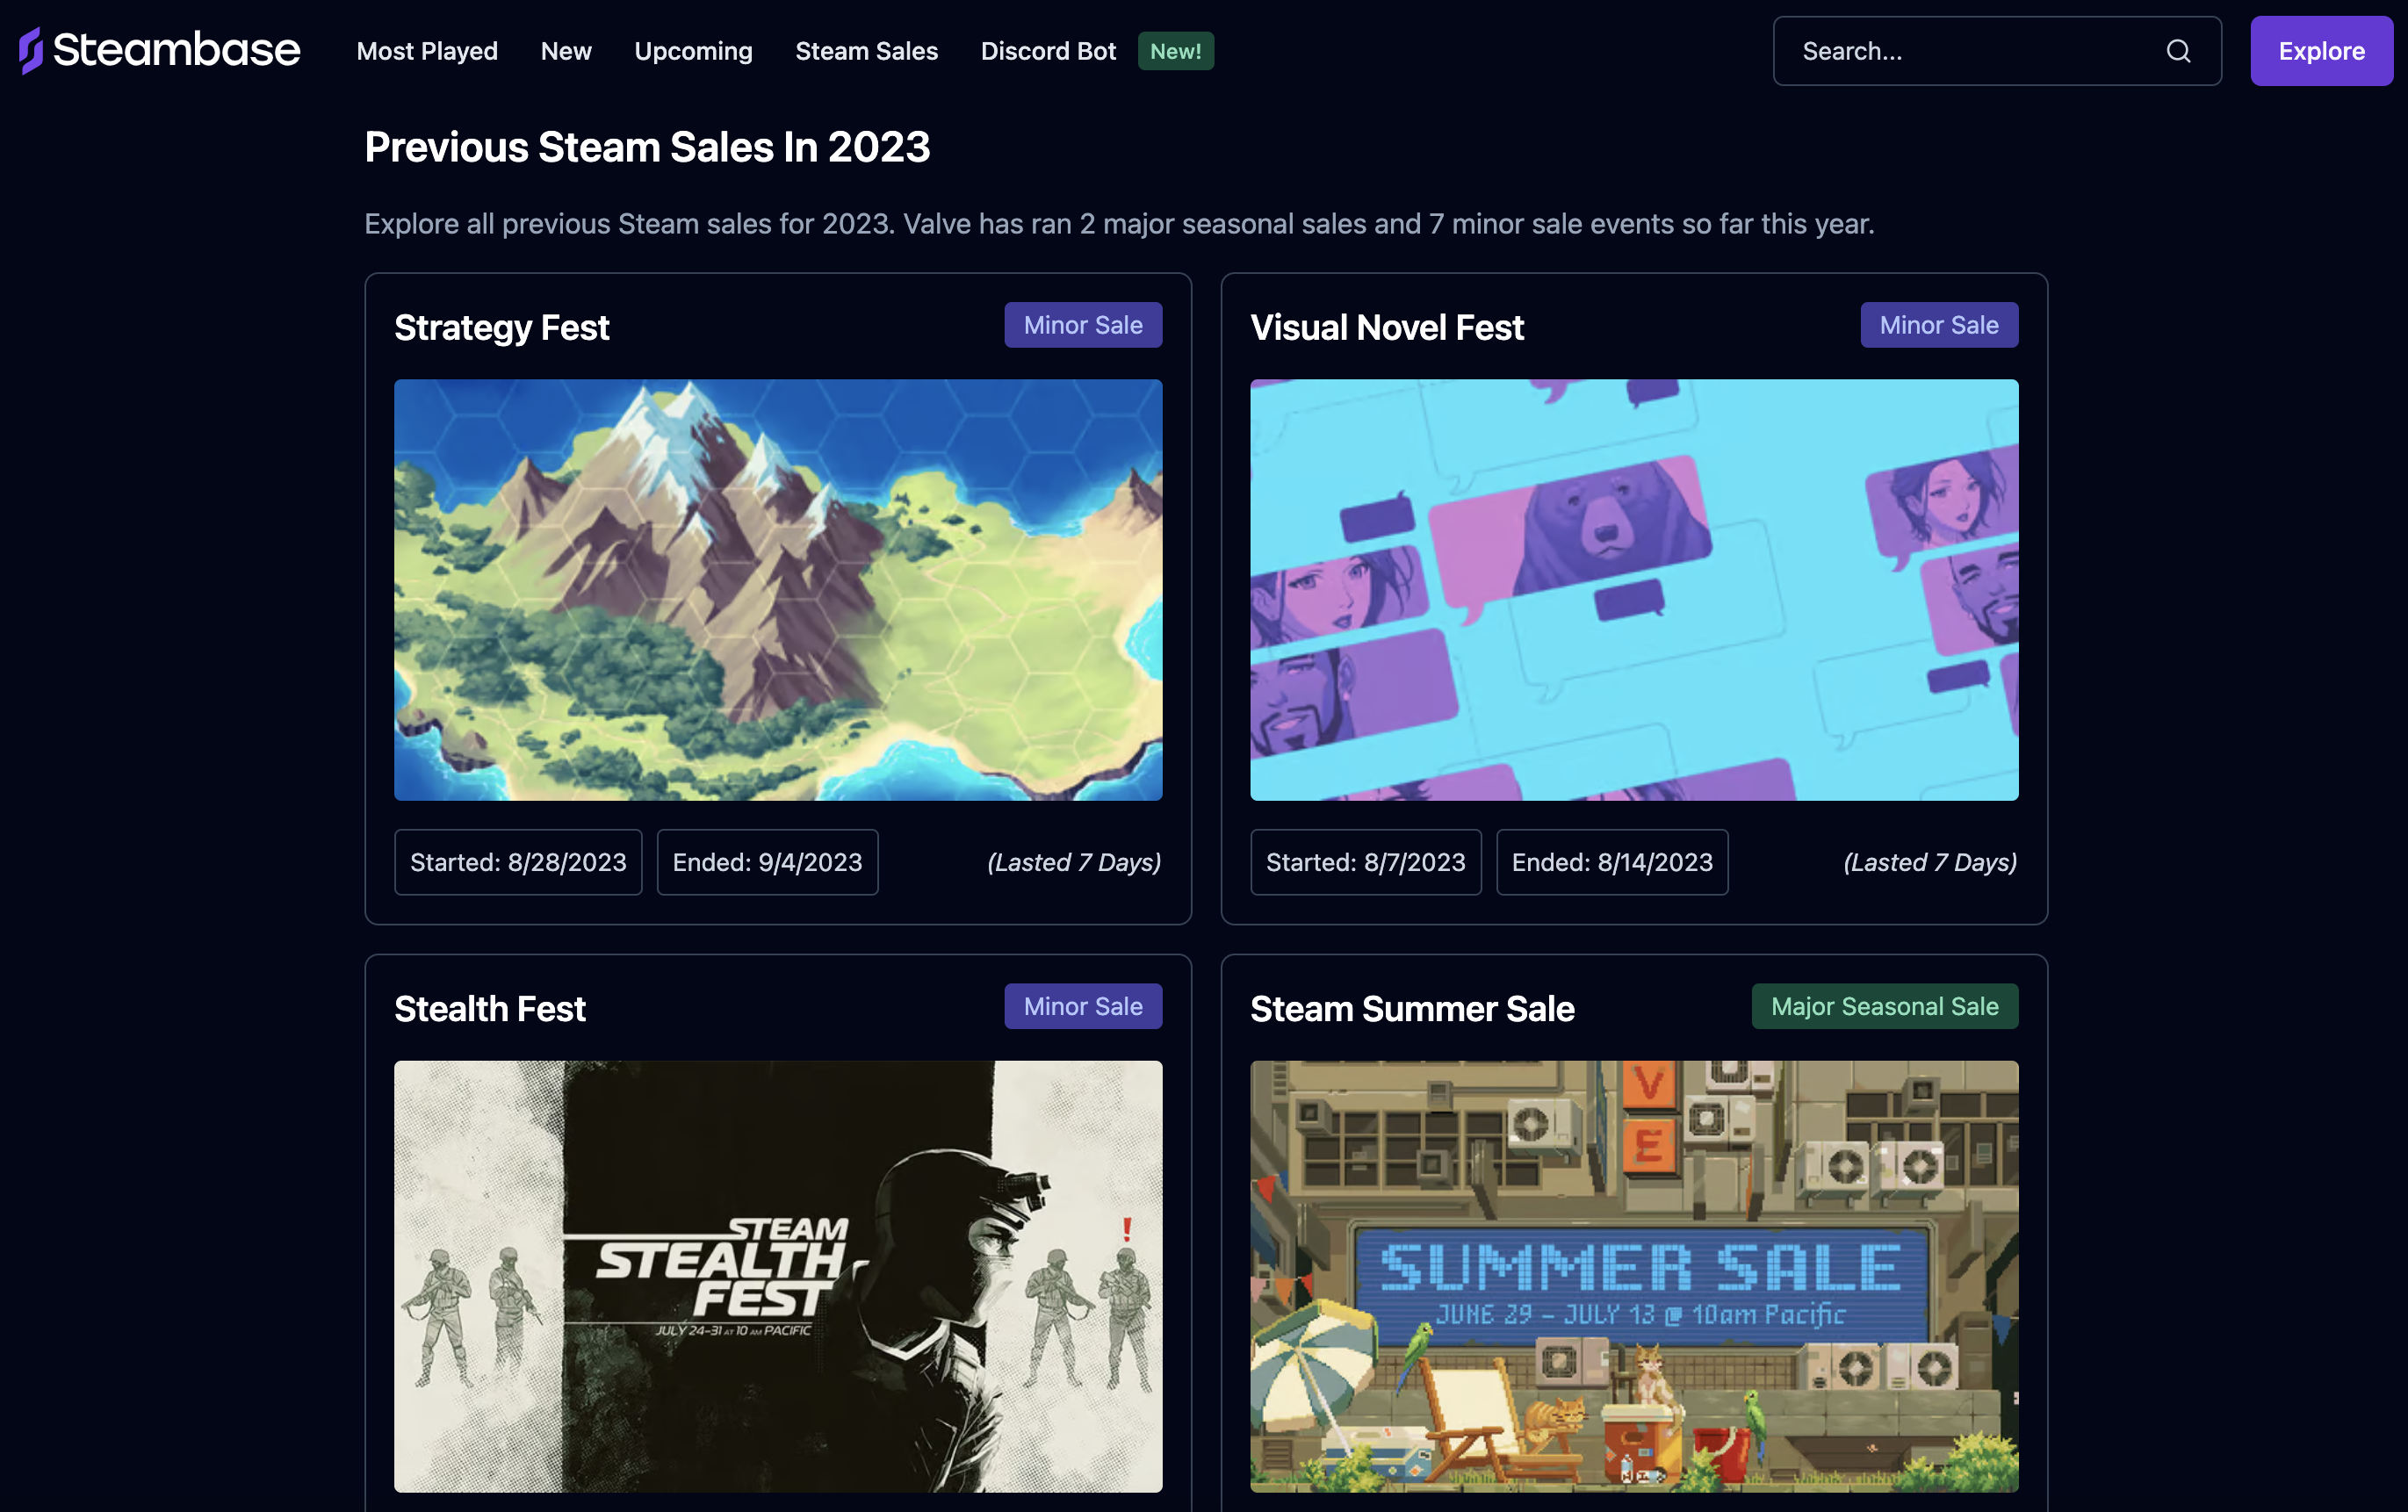Click the Major Seasonal Sale badge
The height and width of the screenshot is (1512, 2408).
[x=1885, y=1006]
